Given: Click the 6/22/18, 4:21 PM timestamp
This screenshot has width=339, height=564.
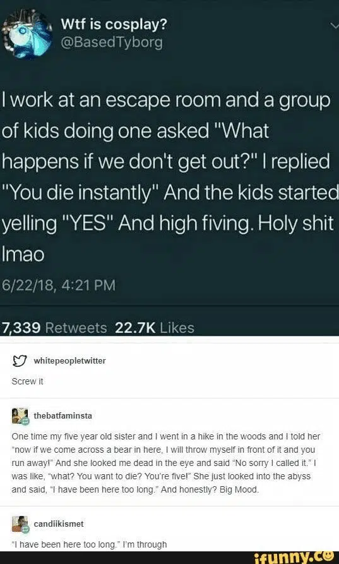Looking at the screenshot, I should tap(59, 285).
